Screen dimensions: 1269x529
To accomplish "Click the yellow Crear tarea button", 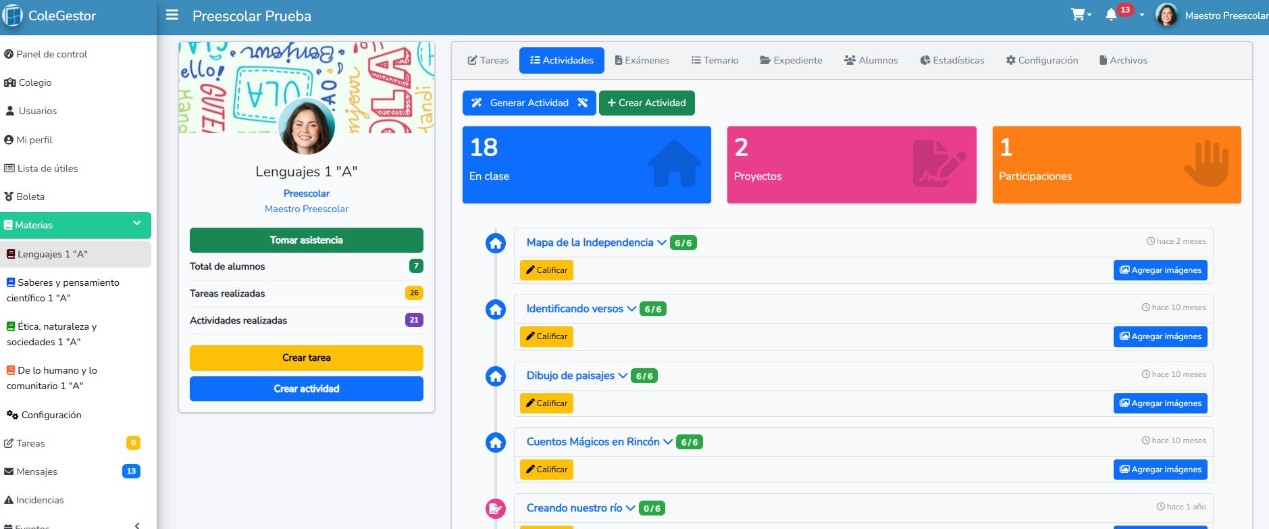I will pos(307,357).
